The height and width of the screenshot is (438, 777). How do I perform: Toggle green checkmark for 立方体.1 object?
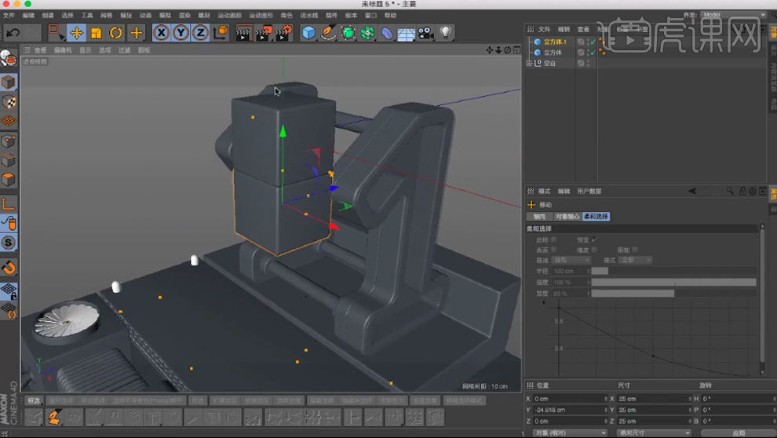tap(592, 42)
